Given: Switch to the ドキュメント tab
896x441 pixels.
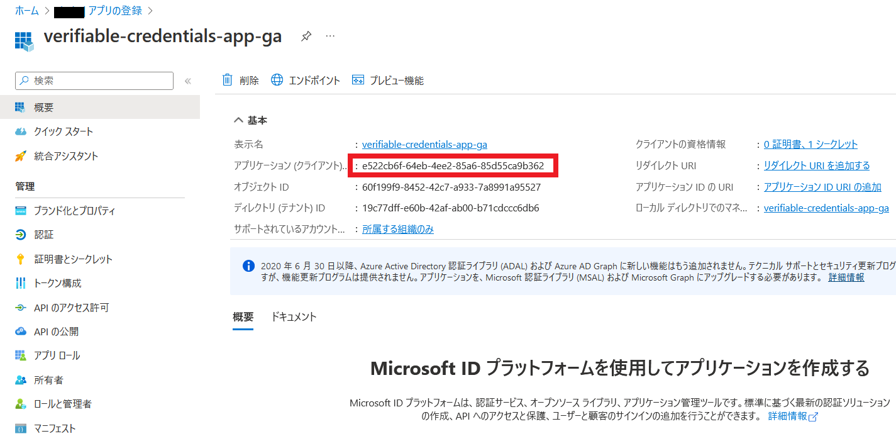Looking at the screenshot, I should [x=294, y=317].
